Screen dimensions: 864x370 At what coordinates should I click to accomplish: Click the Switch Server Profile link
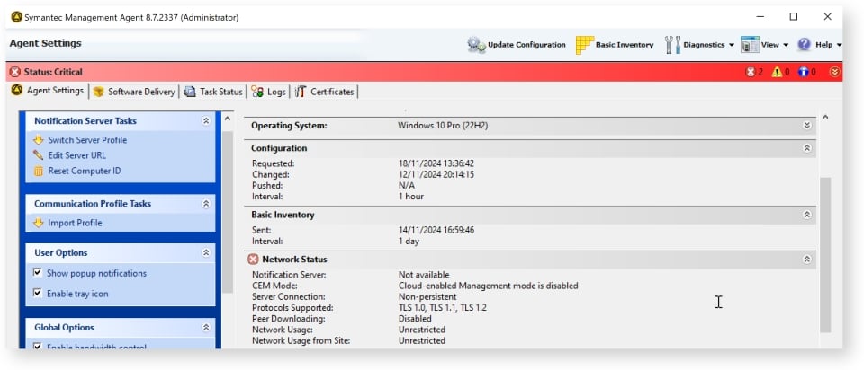[87, 139]
